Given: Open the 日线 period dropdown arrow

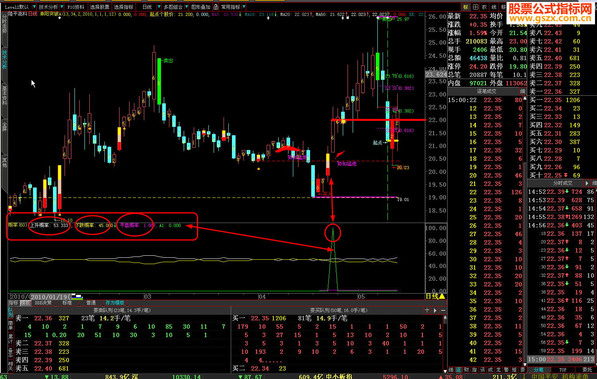Looking at the screenshot, I should 159,7.
